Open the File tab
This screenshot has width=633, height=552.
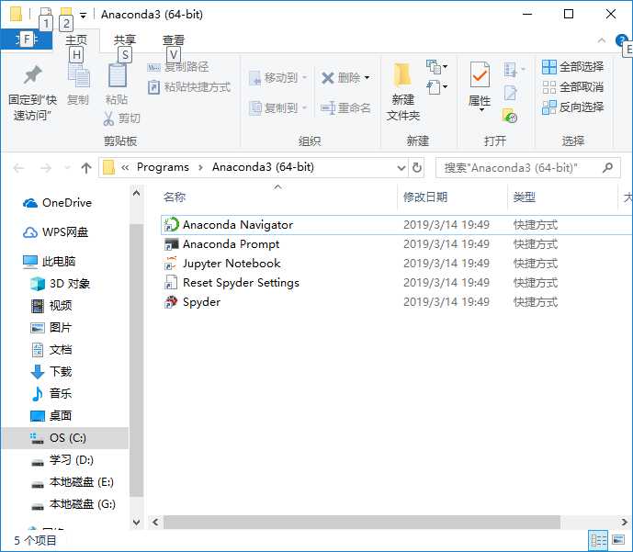pos(27,39)
